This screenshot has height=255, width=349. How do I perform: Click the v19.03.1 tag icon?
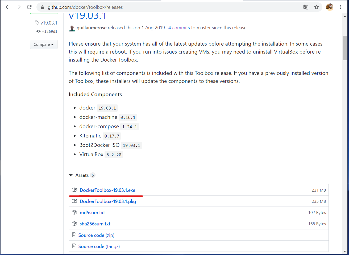[37, 23]
